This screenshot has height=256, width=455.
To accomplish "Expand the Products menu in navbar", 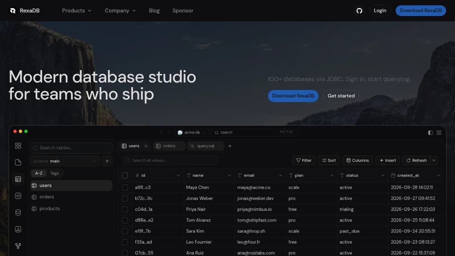I will pos(76,11).
